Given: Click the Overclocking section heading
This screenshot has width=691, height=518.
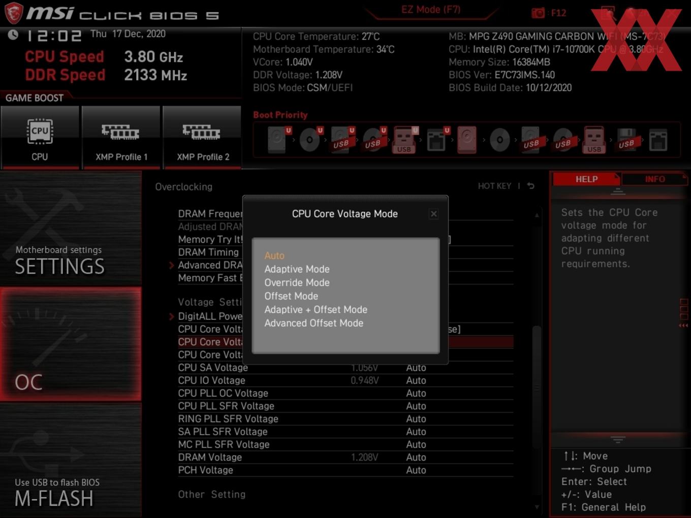Looking at the screenshot, I should (x=183, y=187).
